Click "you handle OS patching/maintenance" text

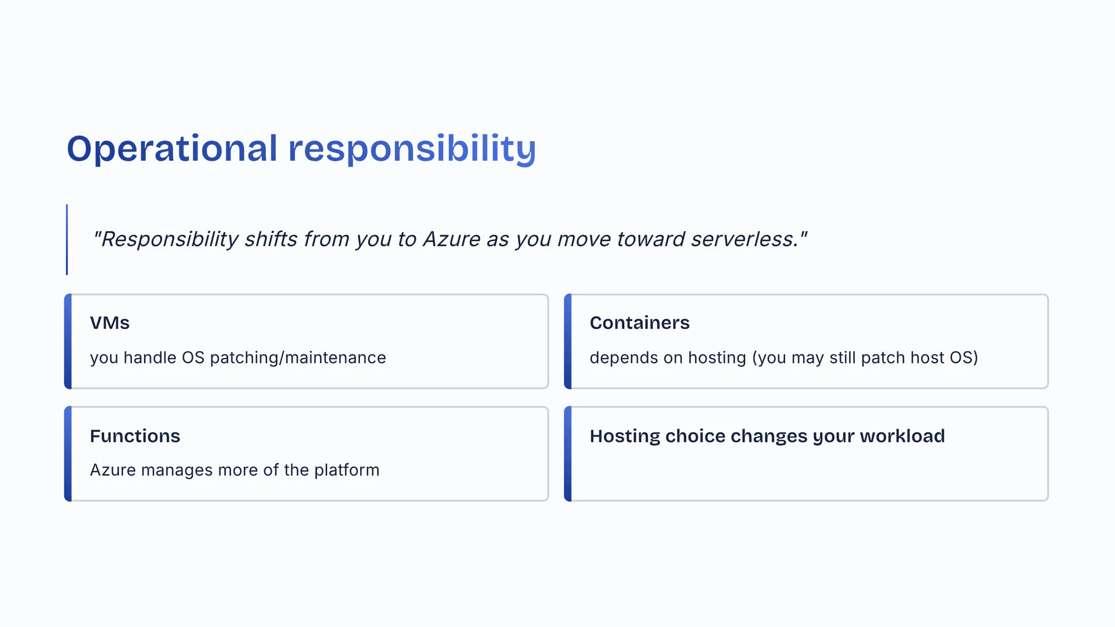(238, 358)
